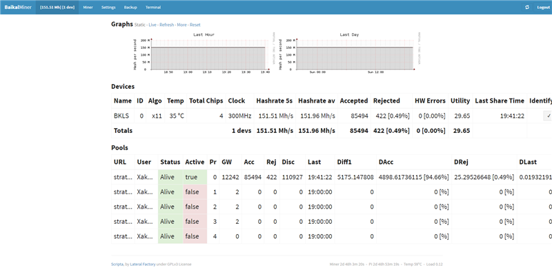
Task: Click the Hashrate 5s column header
Action: 274,101
